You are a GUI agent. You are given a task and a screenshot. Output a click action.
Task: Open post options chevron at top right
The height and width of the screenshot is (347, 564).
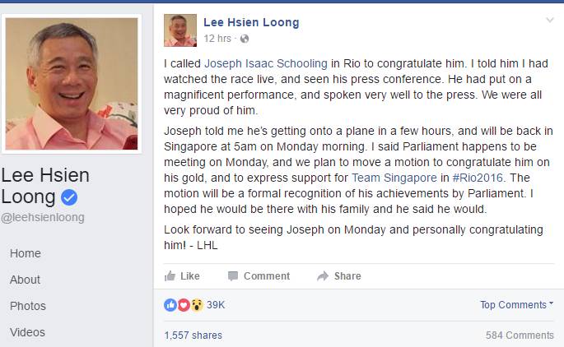click(x=549, y=20)
